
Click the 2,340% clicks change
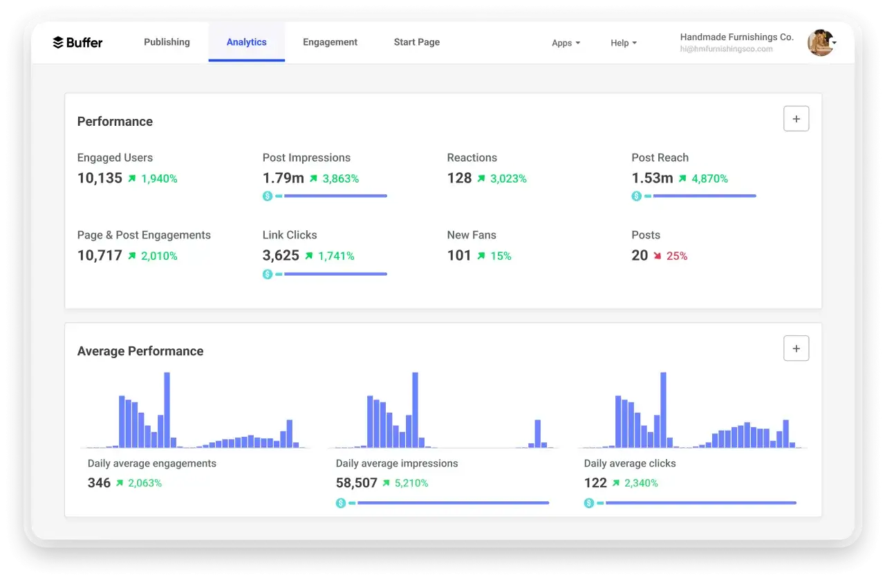(x=641, y=483)
